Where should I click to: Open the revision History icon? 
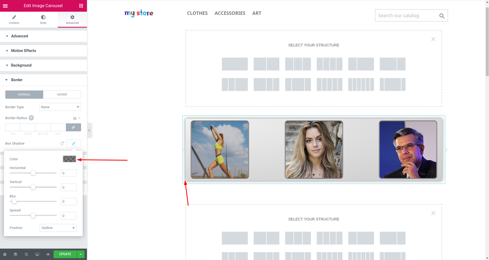[x=26, y=254]
